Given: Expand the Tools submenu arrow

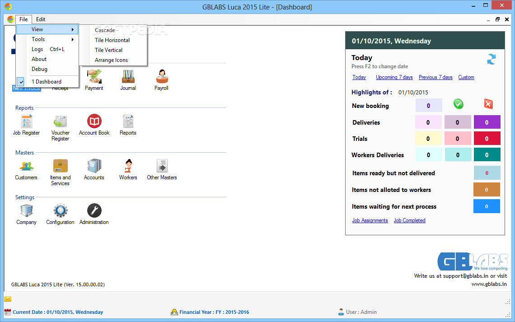Looking at the screenshot, I should pyautogui.click(x=73, y=39).
